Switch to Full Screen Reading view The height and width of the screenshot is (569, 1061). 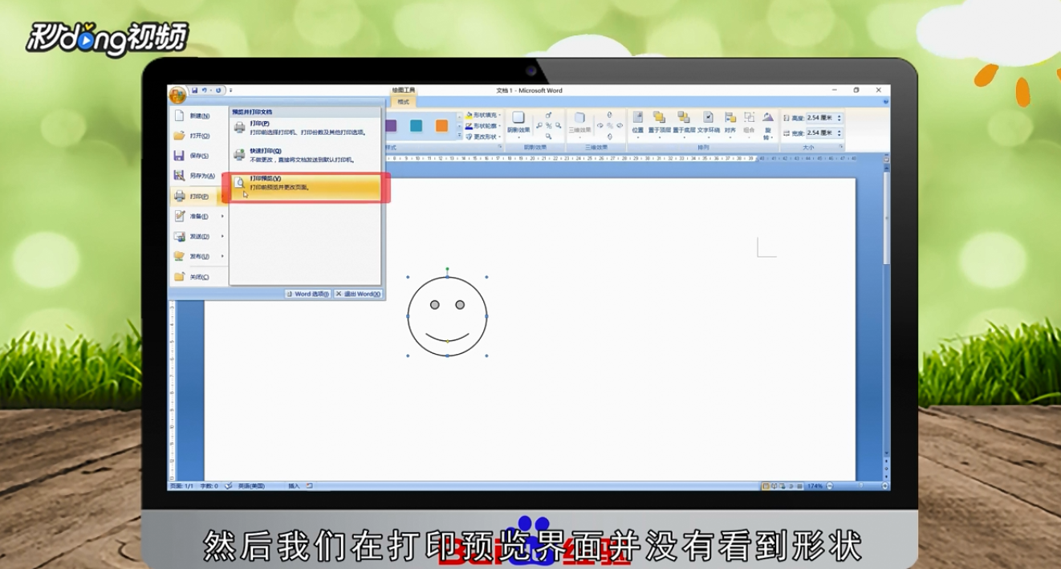[x=775, y=485]
